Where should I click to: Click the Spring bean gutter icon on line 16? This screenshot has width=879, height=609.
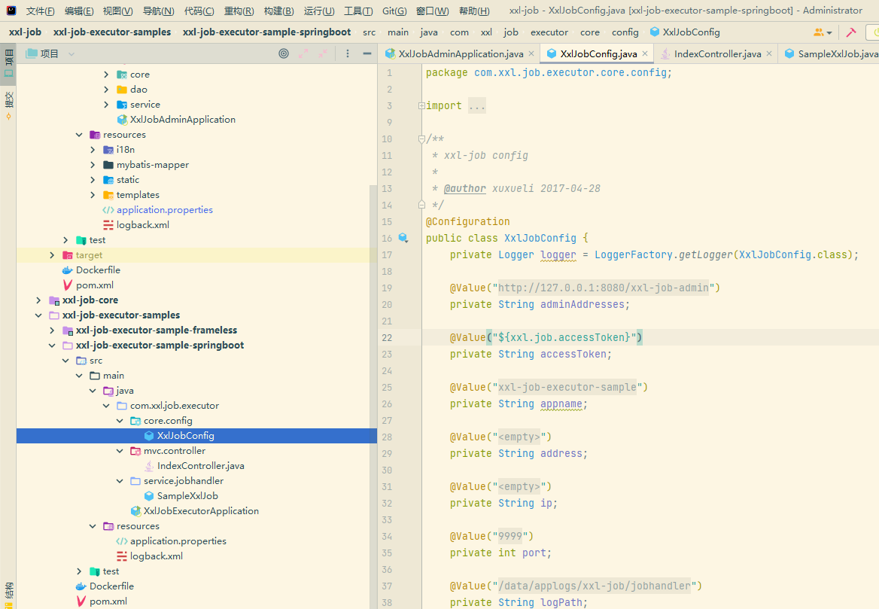coord(403,238)
